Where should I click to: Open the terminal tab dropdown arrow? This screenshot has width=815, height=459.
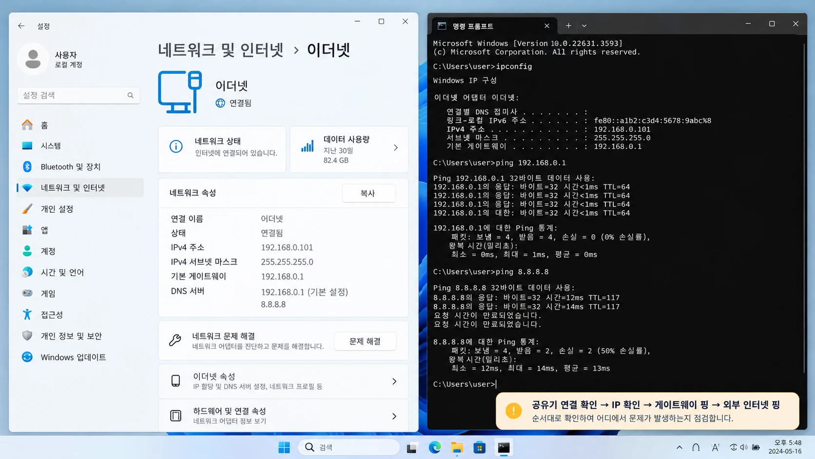[584, 26]
